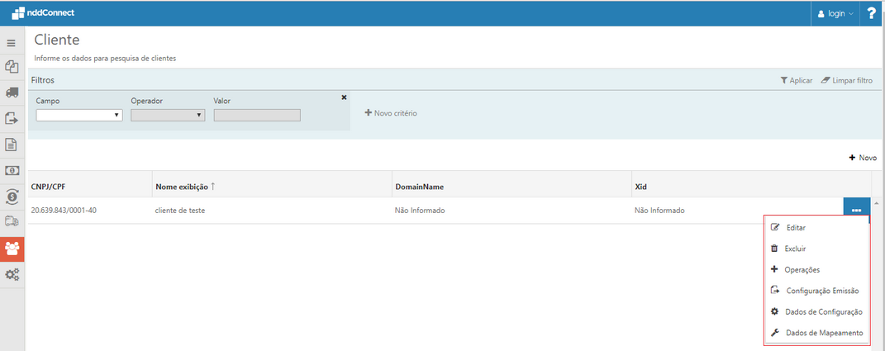The image size is (885, 351).
Task: Click the "cliente de teste" cell
Action: pyautogui.click(x=272, y=211)
